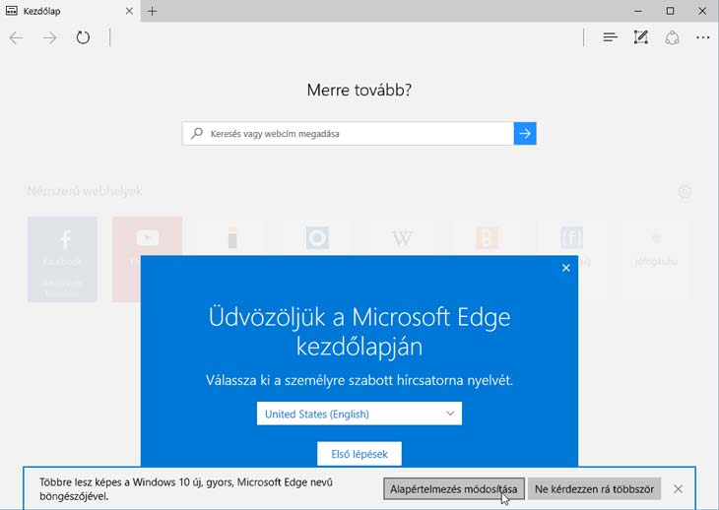The height and width of the screenshot is (510, 719).
Task: Click the Forward navigation arrow
Action: point(49,37)
